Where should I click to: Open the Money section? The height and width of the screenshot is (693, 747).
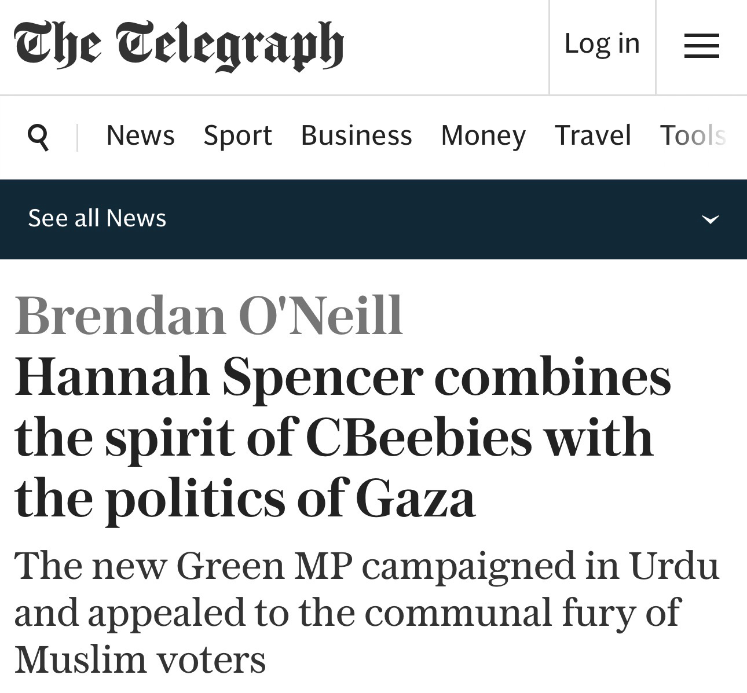(x=483, y=136)
